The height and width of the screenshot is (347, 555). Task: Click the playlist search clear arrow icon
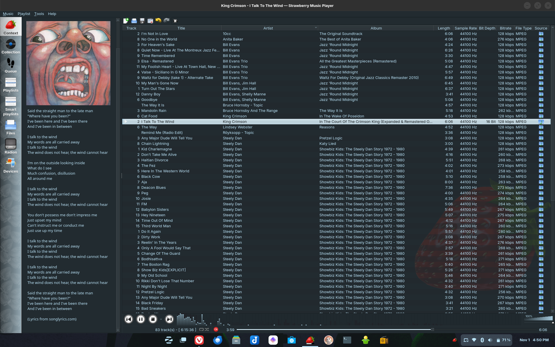175,21
